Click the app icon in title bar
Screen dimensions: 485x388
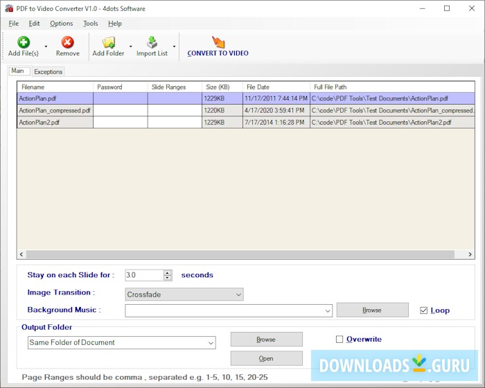[9, 8]
